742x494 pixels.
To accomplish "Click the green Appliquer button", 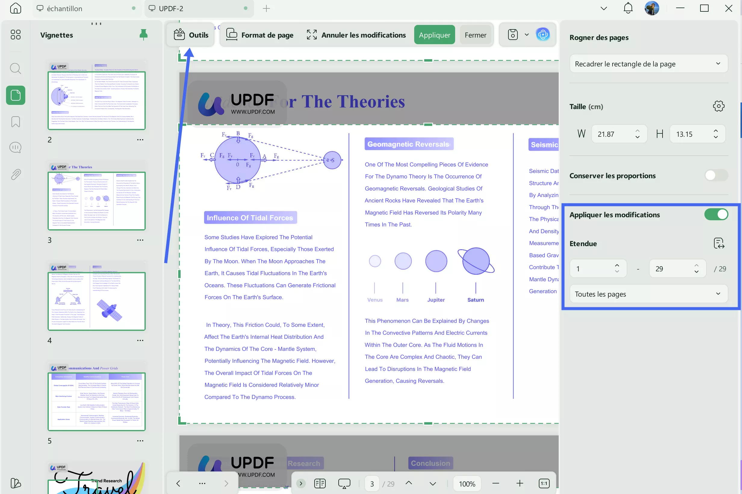I will click(x=434, y=35).
